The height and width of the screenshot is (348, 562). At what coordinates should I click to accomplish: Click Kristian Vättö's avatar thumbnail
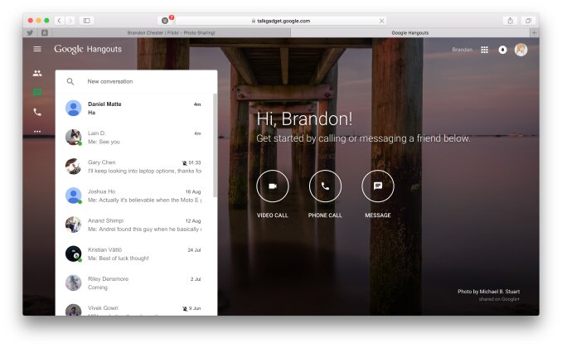(x=74, y=254)
